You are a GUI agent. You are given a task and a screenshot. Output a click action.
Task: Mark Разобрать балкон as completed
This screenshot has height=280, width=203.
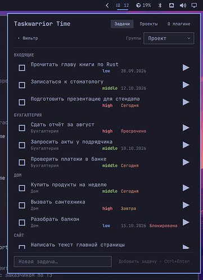[22, 222]
